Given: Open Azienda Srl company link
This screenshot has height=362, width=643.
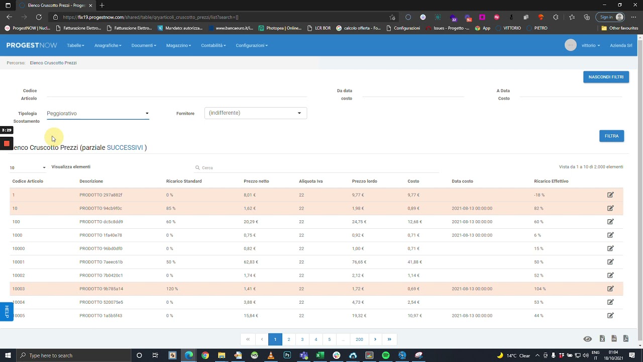Looking at the screenshot, I should 621,45.
